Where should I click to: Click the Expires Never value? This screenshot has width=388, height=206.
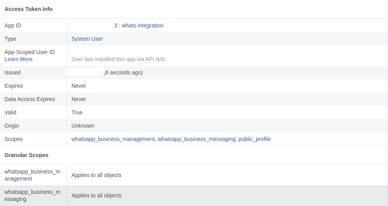[x=79, y=86]
